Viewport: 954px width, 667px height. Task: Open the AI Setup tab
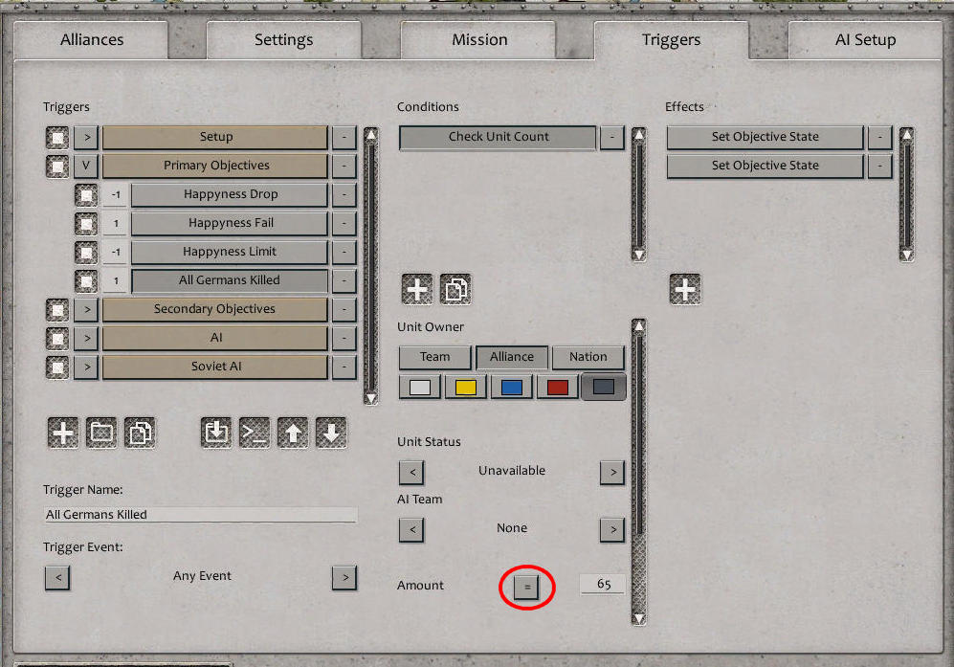(865, 40)
